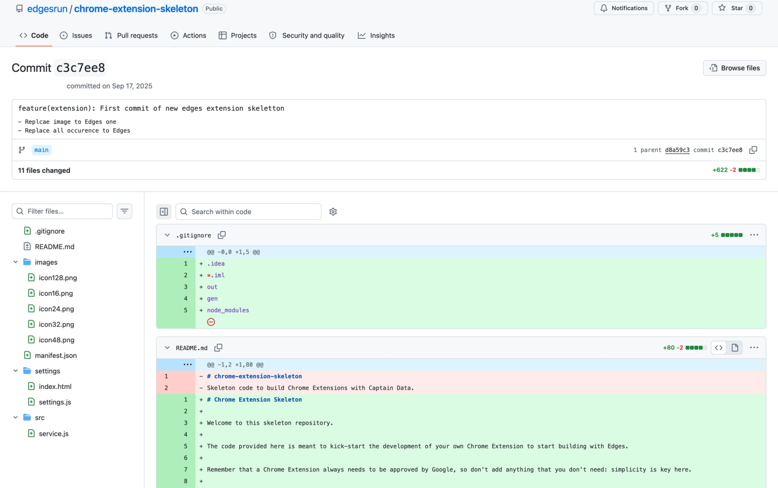Open the Pull requests tab
Viewport: 778px width, 488px height.
(x=131, y=35)
